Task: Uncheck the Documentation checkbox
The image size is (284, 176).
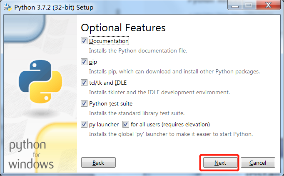Action: point(84,41)
